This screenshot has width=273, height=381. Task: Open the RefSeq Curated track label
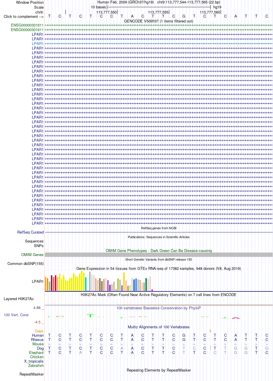(30, 232)
